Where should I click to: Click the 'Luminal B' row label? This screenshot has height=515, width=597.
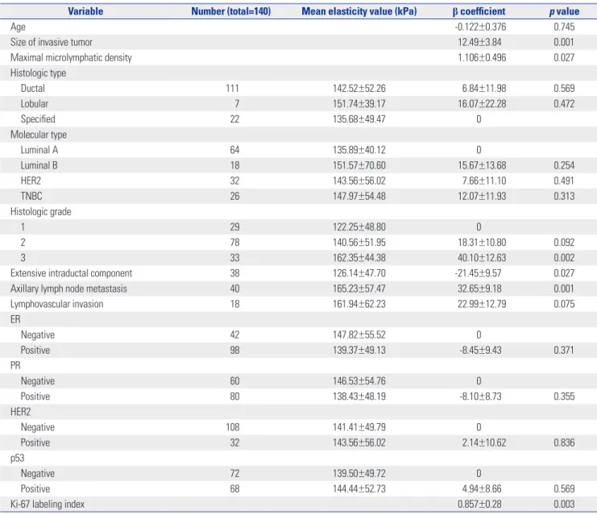pos(39,166)
